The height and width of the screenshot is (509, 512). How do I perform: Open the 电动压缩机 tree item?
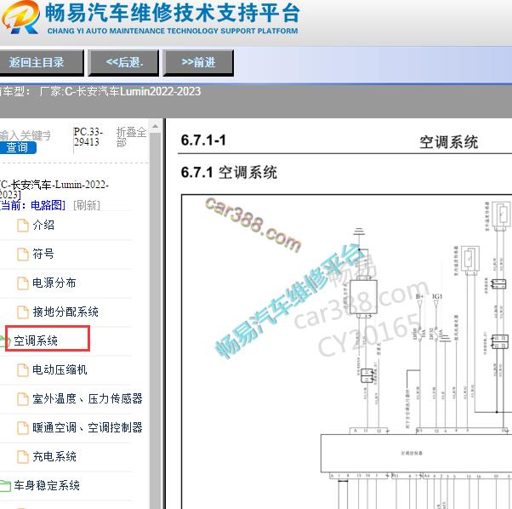pyautogui.click(x=60, y=369)
